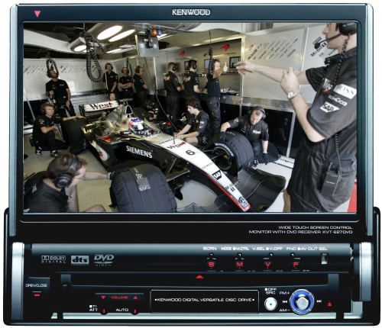Click the AM− label below the knob
The image size is (382, 328).
pyautogui.click(x=284, y=310)
